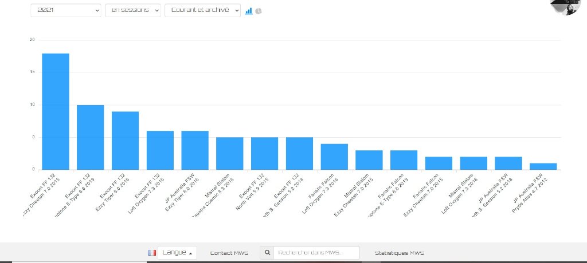Image resolution: width=587 pixels, height=263 pixels.
Task: Follow the Contact MWS link
Action: pos(229,253)
